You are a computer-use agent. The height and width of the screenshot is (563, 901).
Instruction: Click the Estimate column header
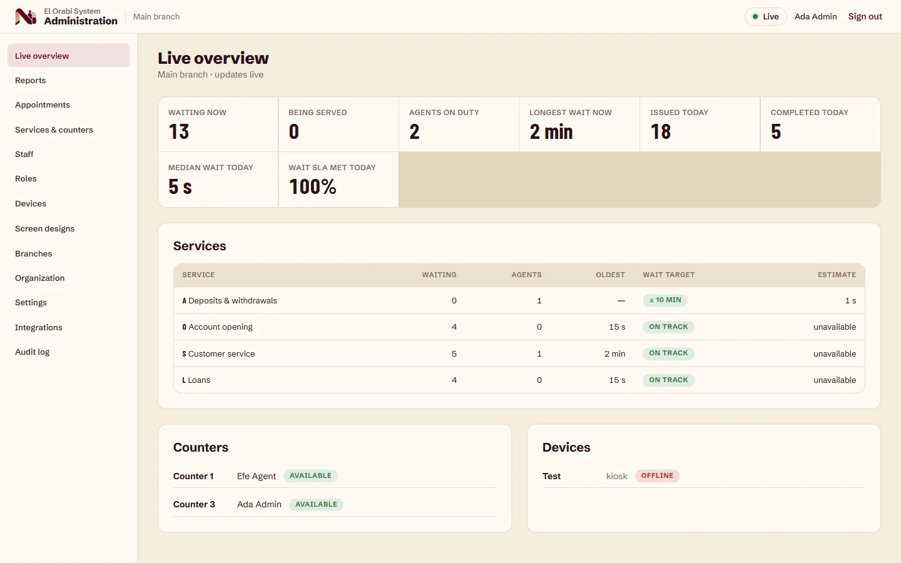(837, 275)
